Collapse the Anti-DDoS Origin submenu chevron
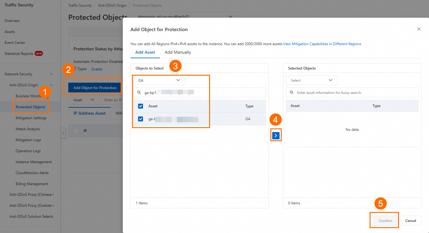 click(51, 85)
